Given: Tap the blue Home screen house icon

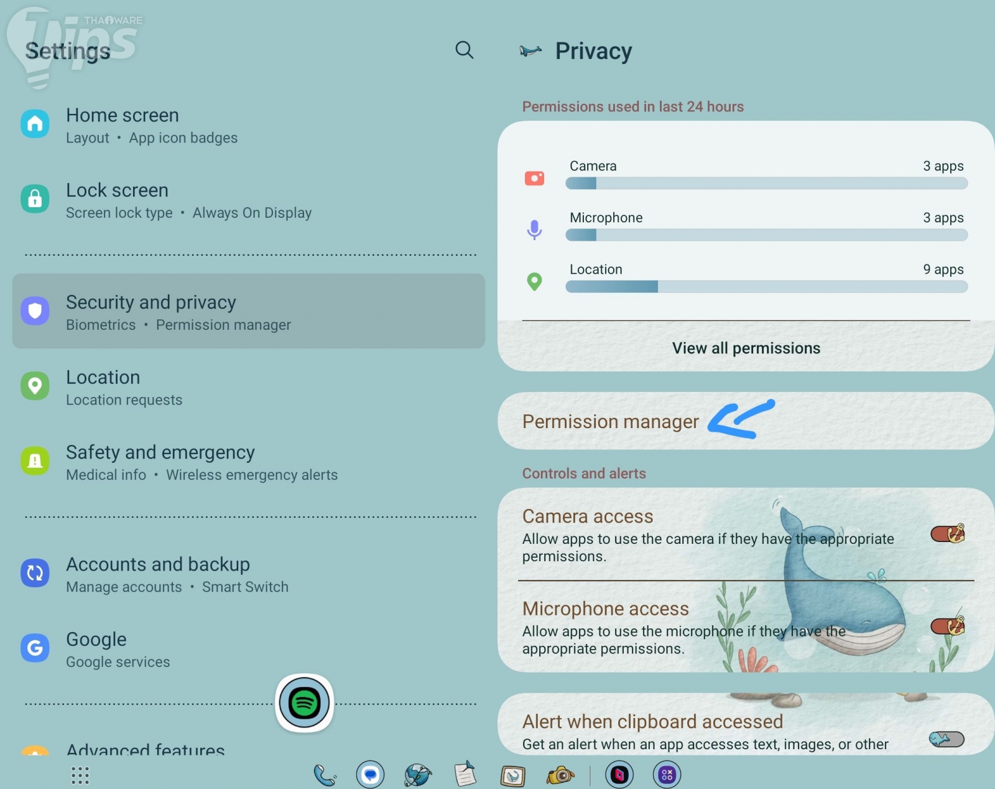Looking at the screenshot, I should [35, 124].
